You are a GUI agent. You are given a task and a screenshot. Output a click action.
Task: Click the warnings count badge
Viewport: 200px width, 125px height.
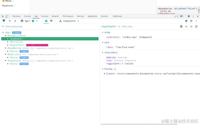[x=176, y=16]
